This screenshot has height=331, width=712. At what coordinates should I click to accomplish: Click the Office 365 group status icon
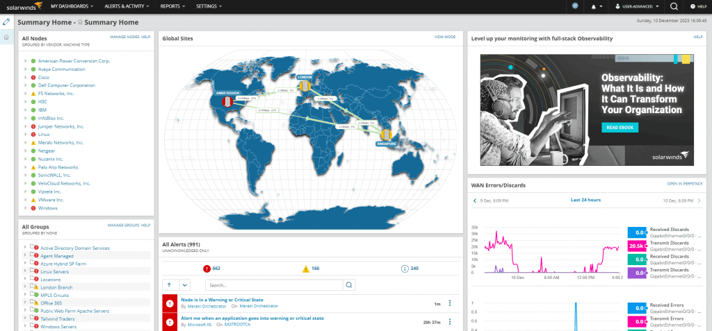tap(33, 303)
